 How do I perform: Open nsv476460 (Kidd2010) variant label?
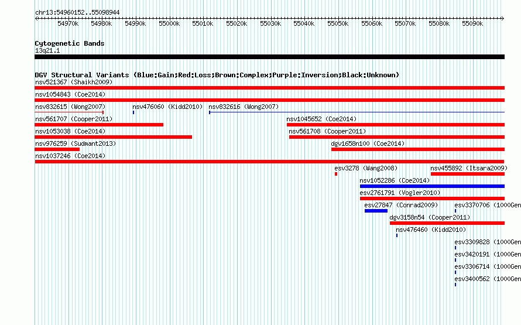(x=431, y=230)
